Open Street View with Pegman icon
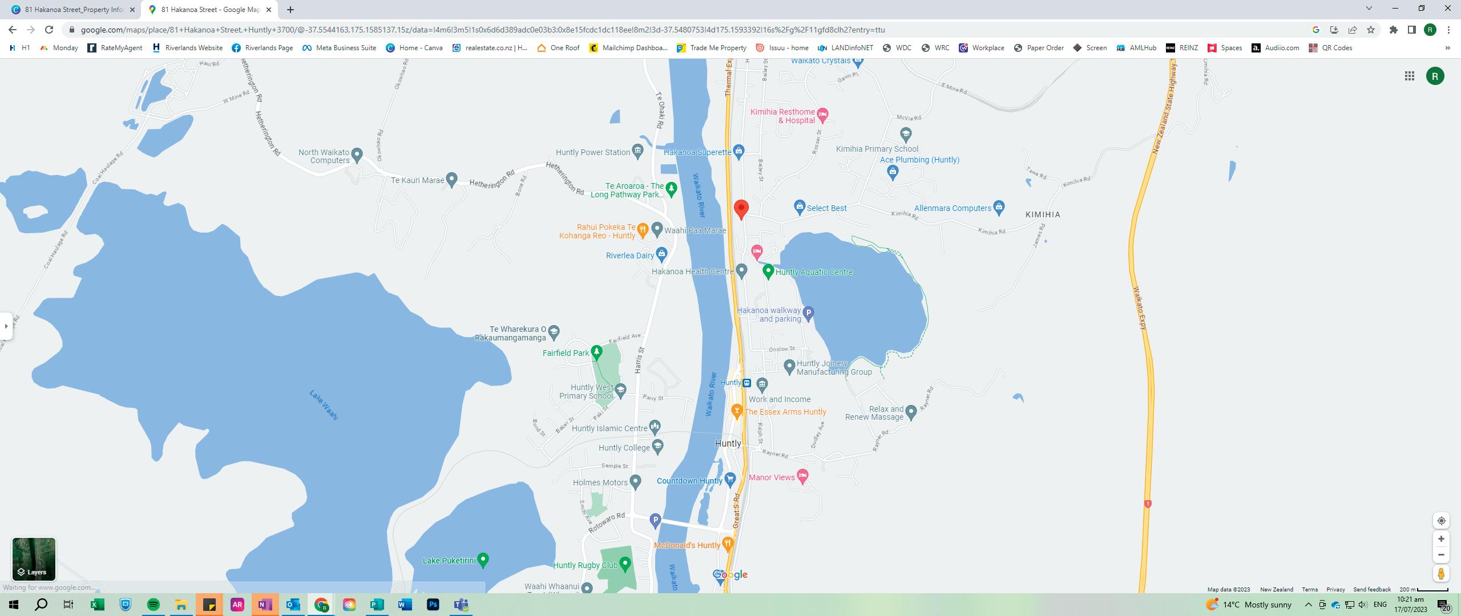 tap(1441, 574)
